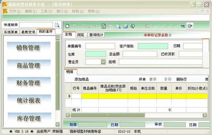Click the grid horizontal scrollbar right arrow
Screen dimensions: 212x135
205,115
